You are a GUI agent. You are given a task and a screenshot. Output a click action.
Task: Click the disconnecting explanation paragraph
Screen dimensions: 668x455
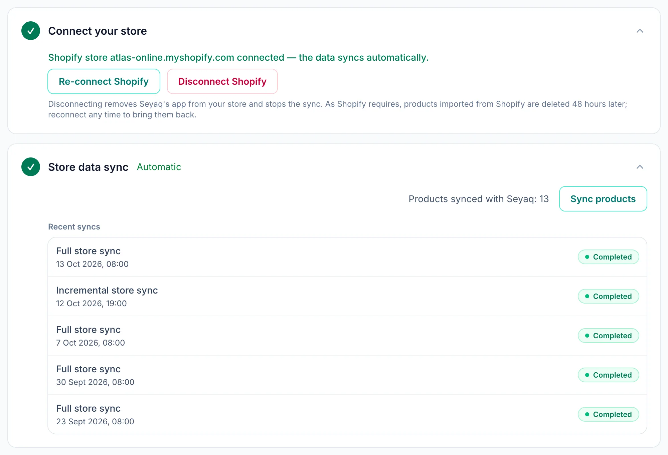point(338,109)
